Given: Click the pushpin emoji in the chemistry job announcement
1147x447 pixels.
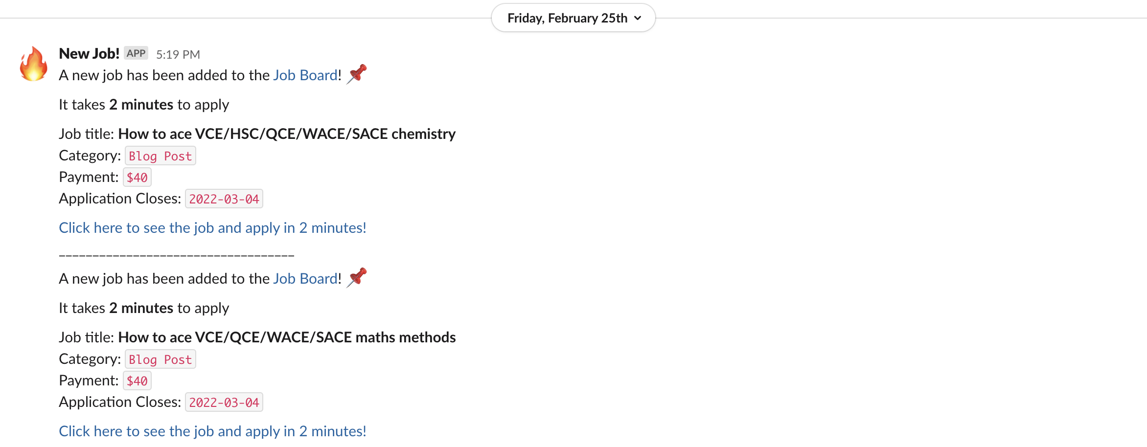Looking at the screenshot, I should pos(357,74).
